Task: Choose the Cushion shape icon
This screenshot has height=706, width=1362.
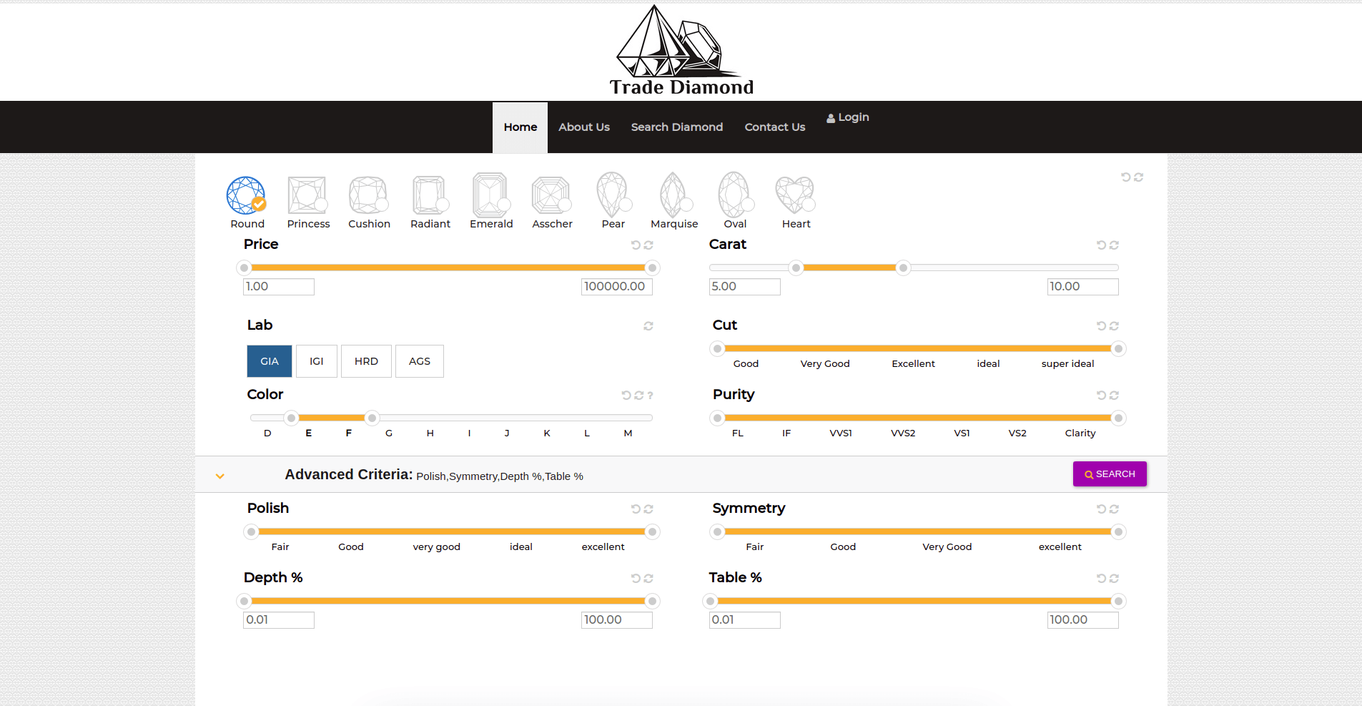Action: (368, 196)
